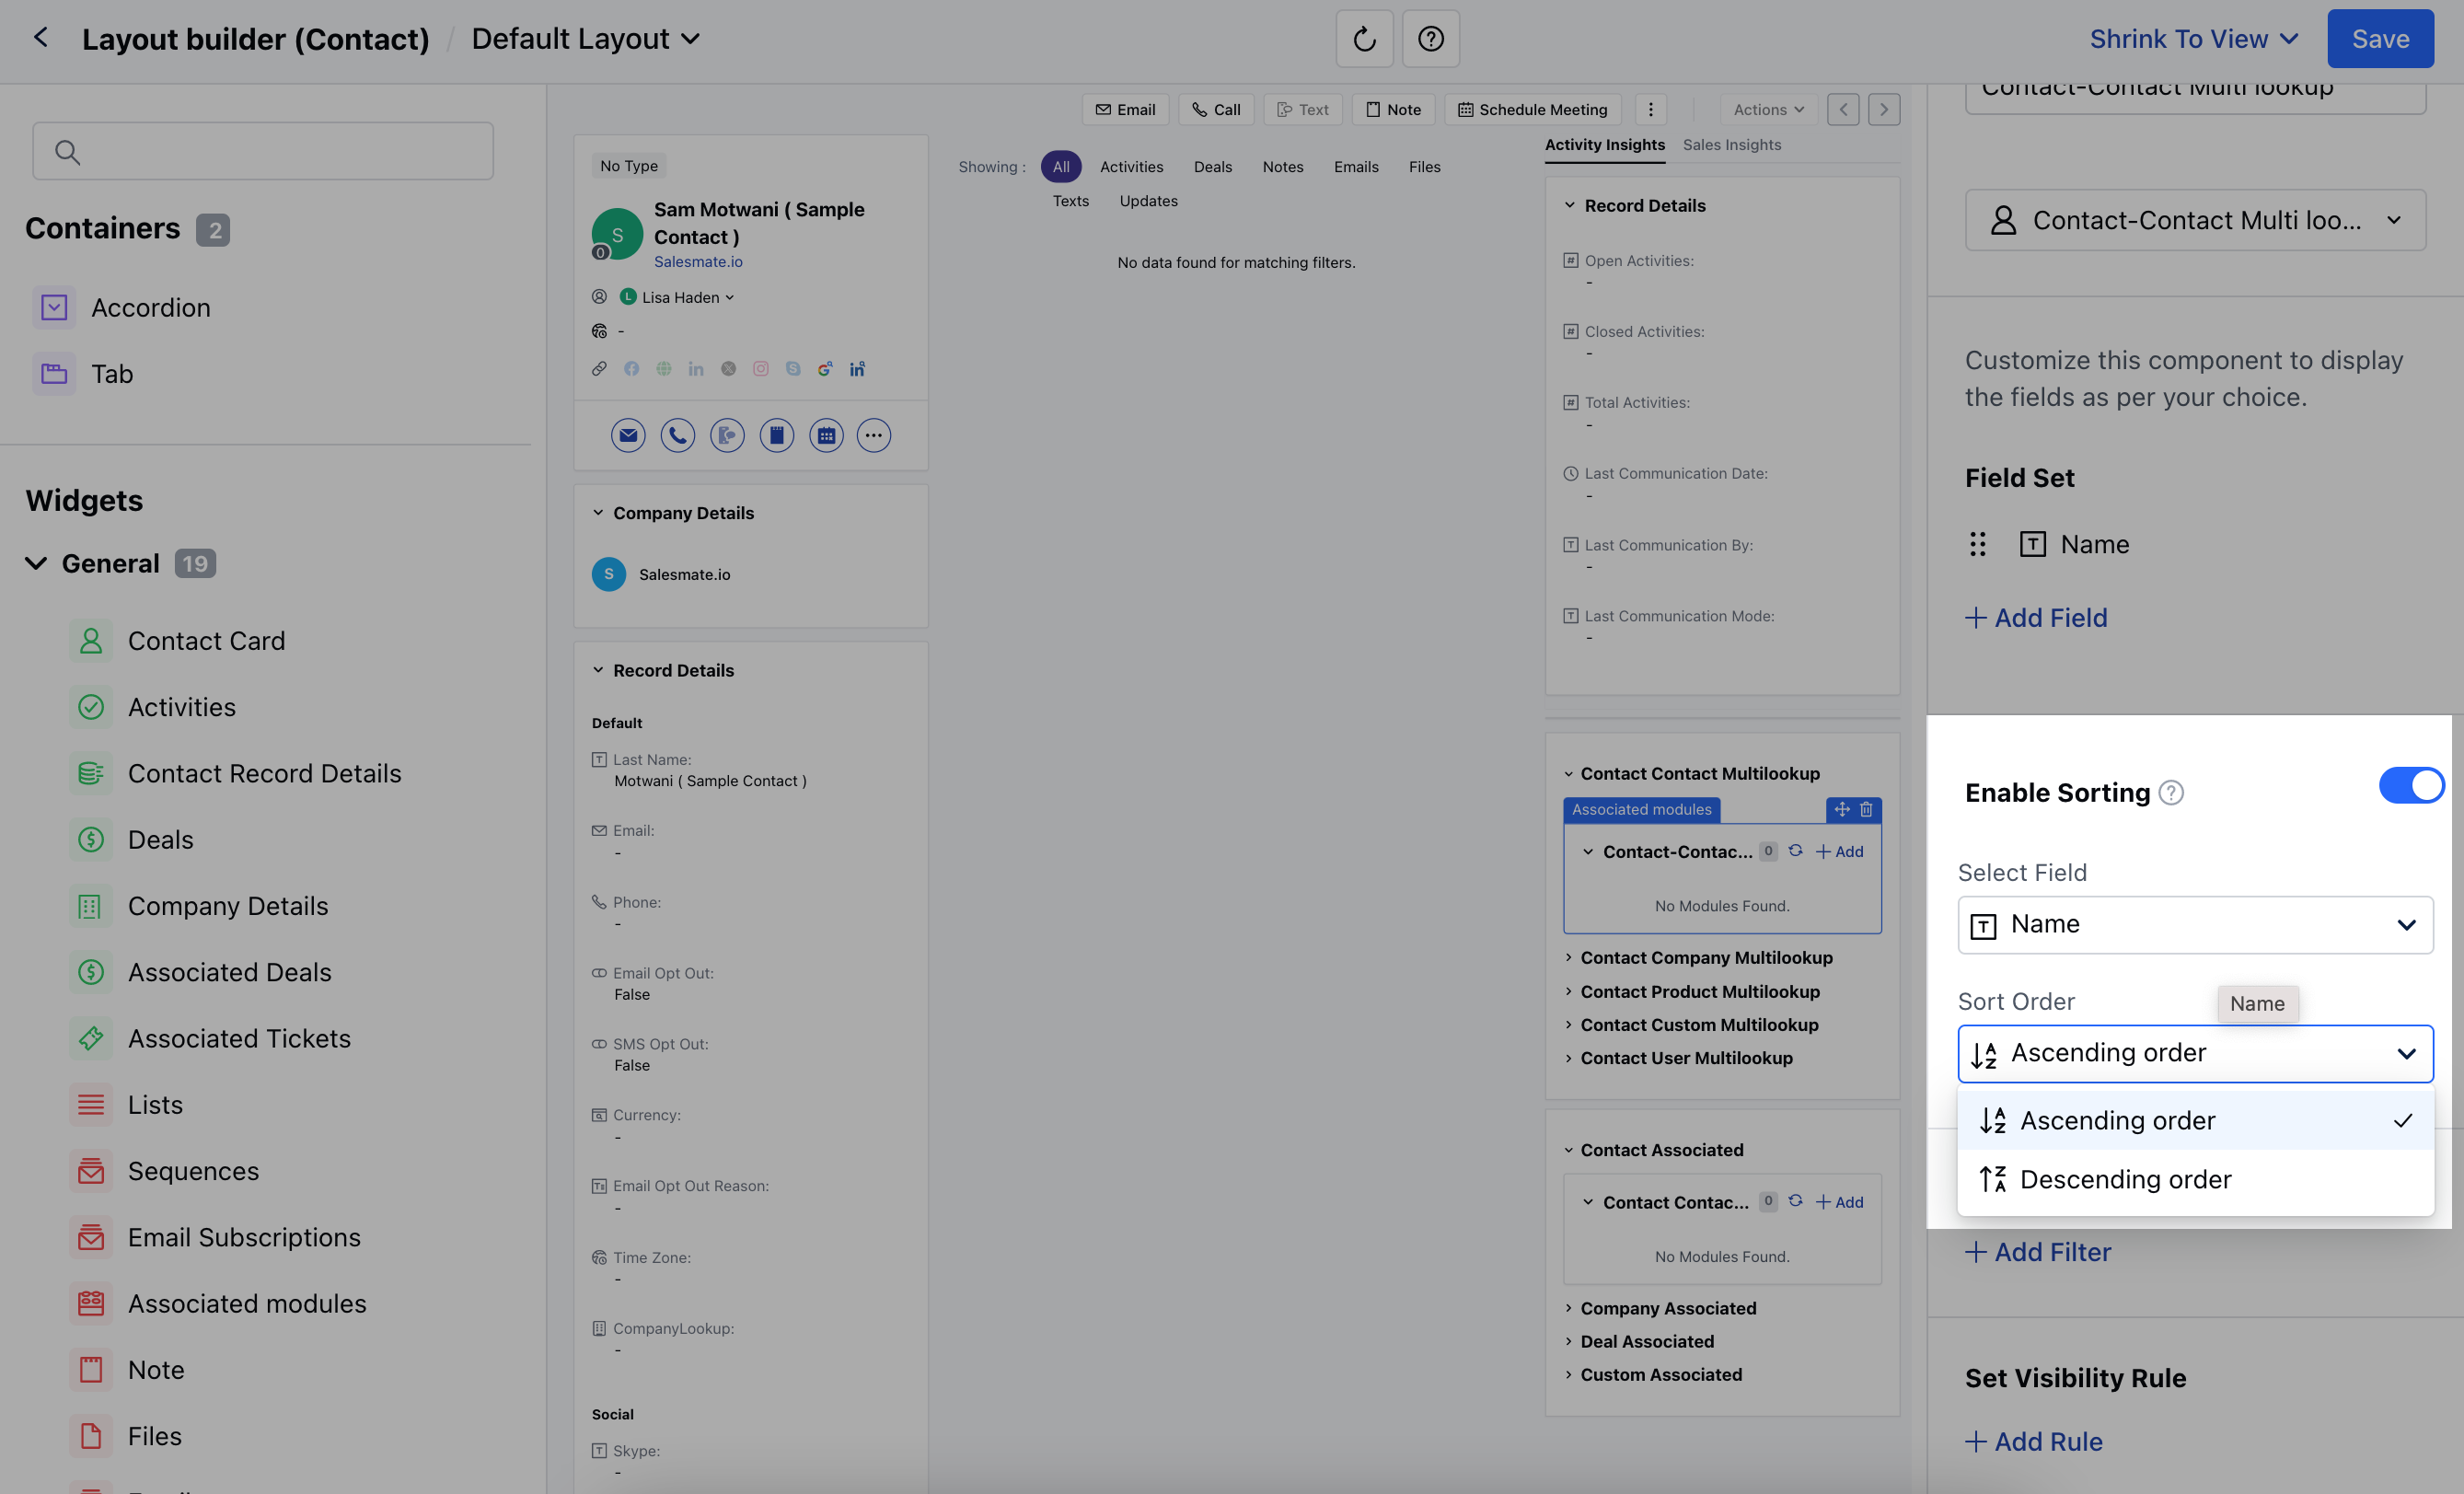The width and height of the screenshot is (2464, 1494).
Task: Select the Associated Tickets widget icon
Action: pos(91,1038)
